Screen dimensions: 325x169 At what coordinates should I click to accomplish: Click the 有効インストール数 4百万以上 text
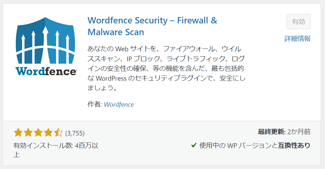(56, 150)
